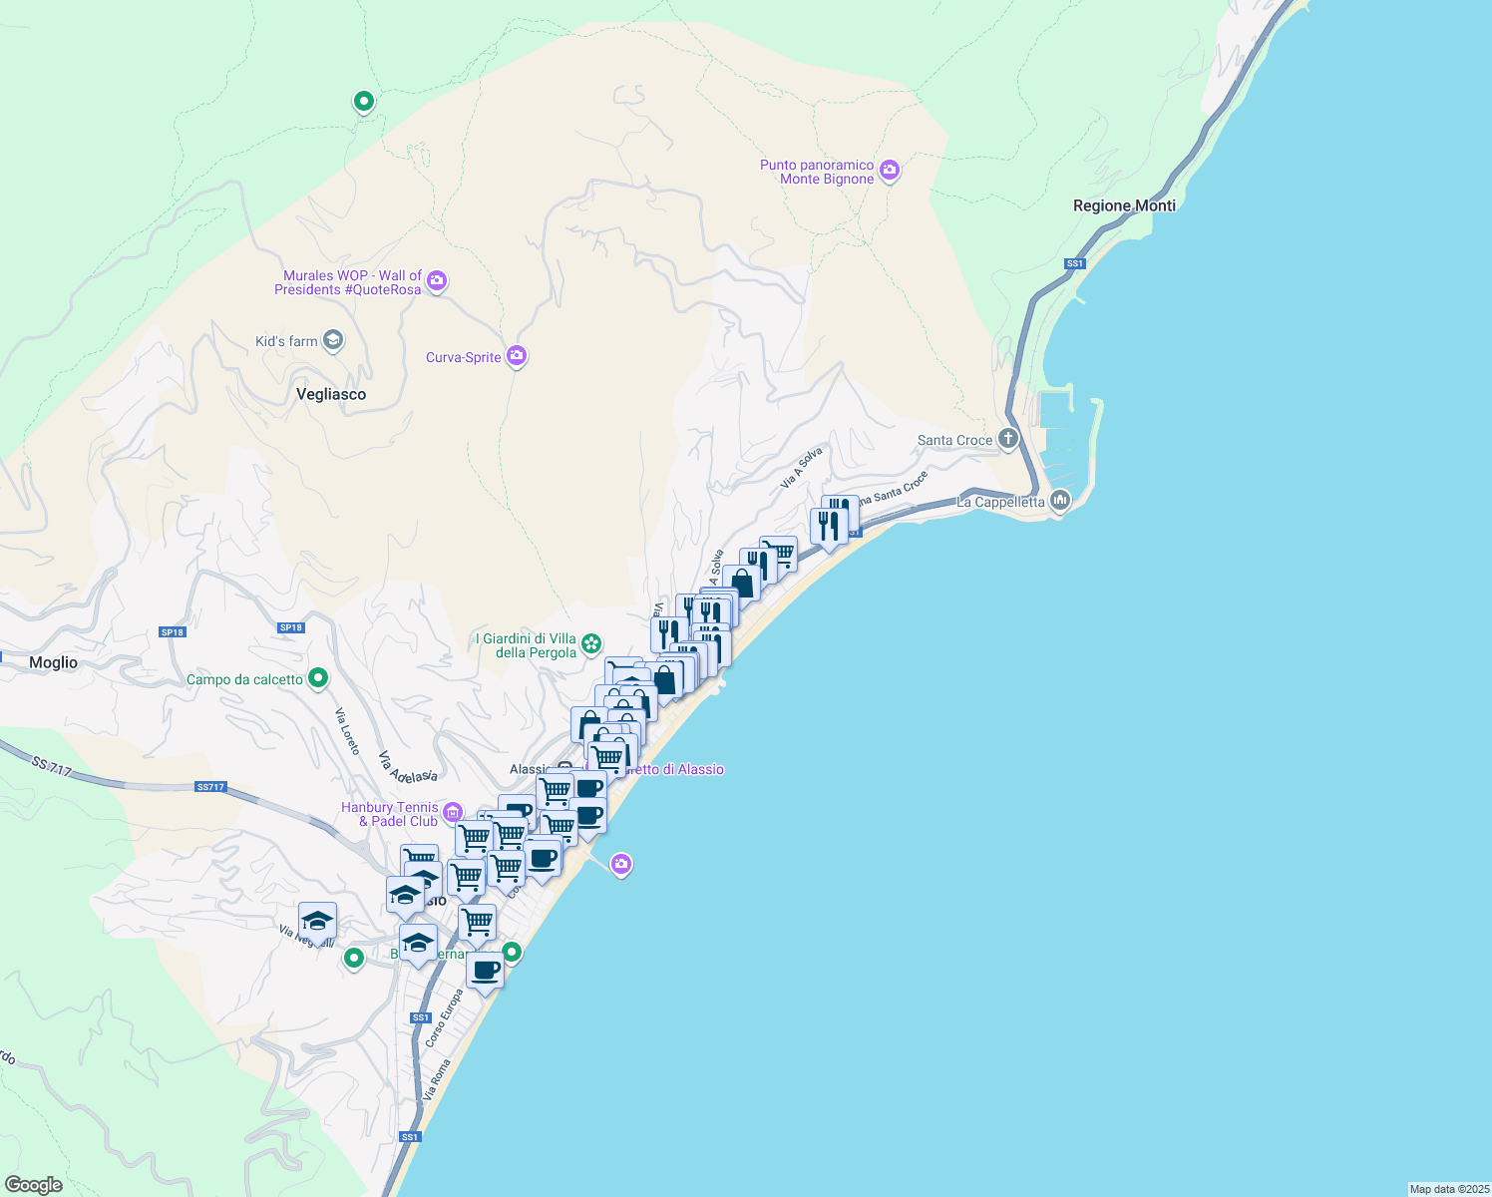Click the Campo da calcetto green pin

[x=317, y=677]
